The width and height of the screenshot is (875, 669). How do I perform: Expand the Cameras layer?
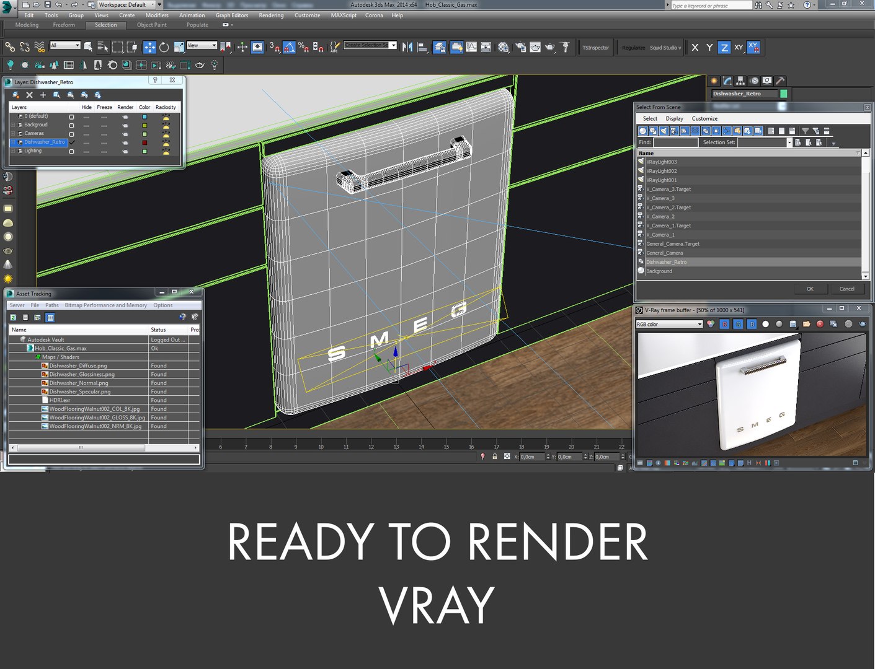click(13, 134)
